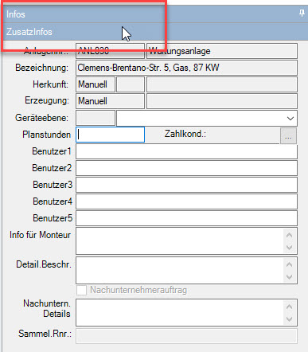Click into the Benutzer3 field
This screenshot has width=308, height=352.
tap(186, 185)
